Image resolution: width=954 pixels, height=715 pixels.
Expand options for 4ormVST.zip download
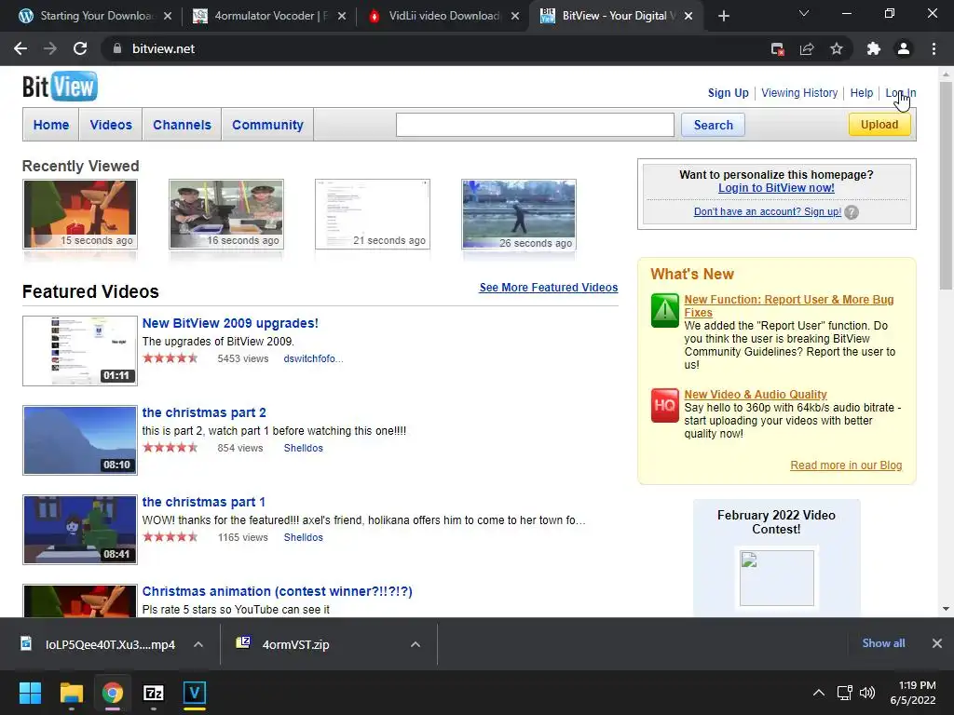point(416,644)
